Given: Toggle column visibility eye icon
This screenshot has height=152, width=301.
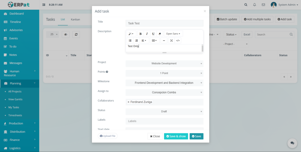Looking at the screenshot, I should pyautogui.click(x=66, y=35).
